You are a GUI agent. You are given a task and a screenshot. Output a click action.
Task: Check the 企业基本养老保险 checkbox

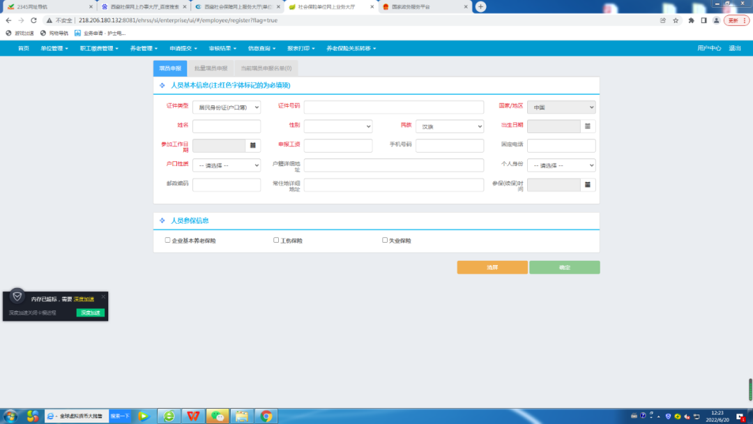[x=167, y=240]
